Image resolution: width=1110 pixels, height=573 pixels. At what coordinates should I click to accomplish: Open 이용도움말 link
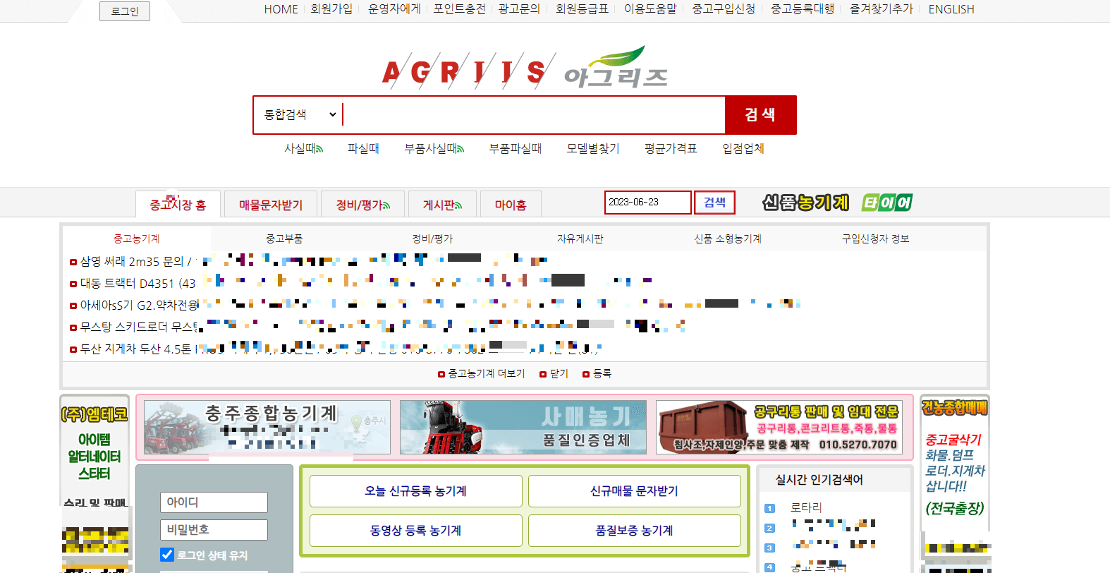click(x=650, y=9)
